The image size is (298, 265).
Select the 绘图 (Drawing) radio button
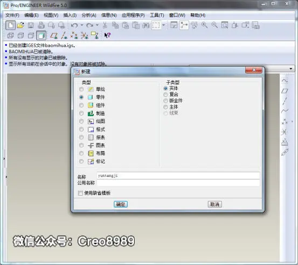[81, 121]
